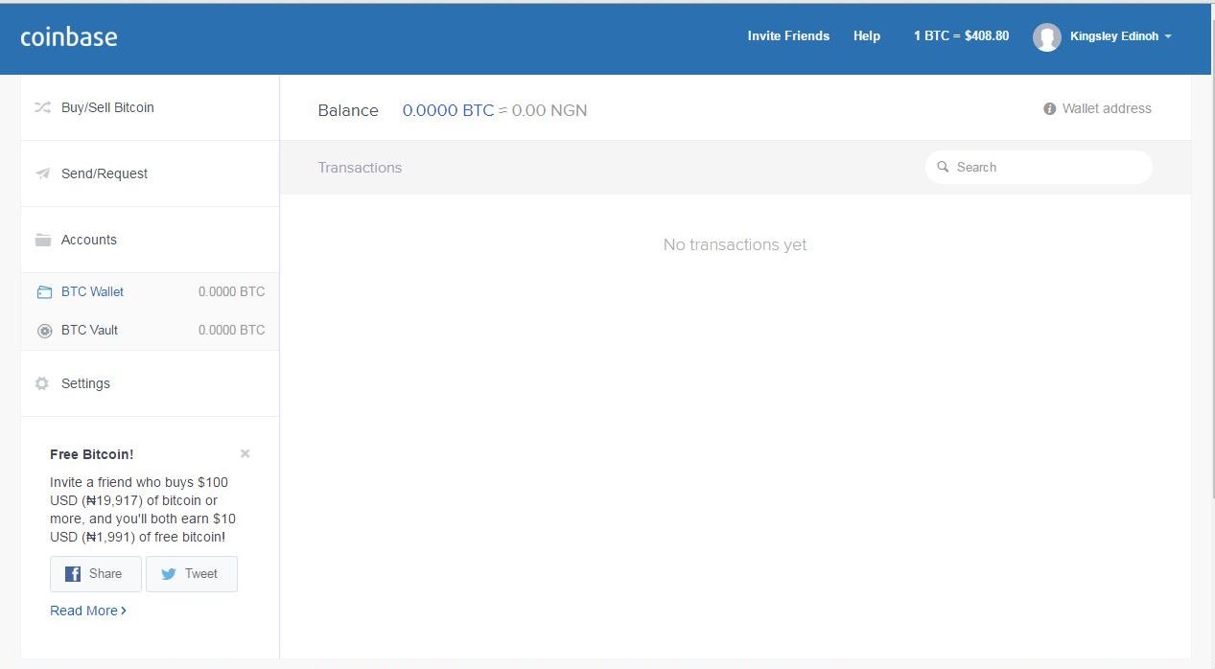This screenshot has width=1215, height=669.
Task: Click the BTC Wallet 0.0000 BTC amount
Action: (231, 291)
